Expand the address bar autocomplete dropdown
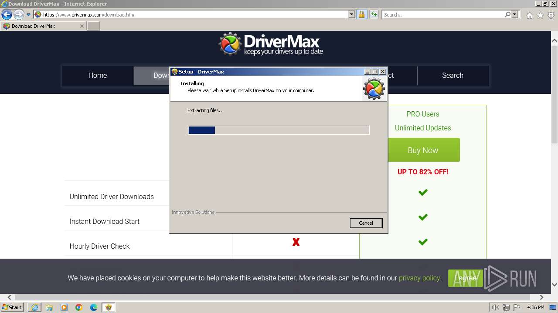558x313 pixels. [x=352, y=15]
